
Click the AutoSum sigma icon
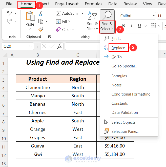58,13
